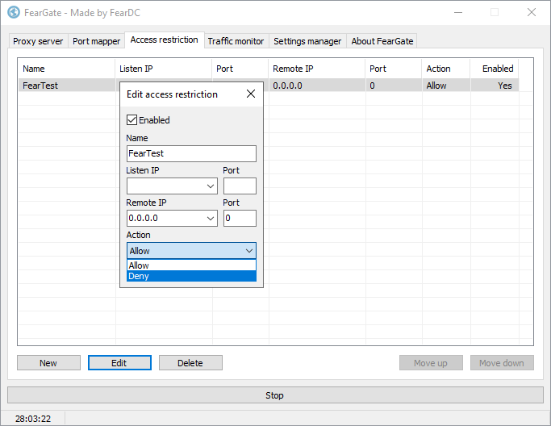Click the Move up button
Screen dimensions: 551x426
pyautogui.click(x=431, y=363)
